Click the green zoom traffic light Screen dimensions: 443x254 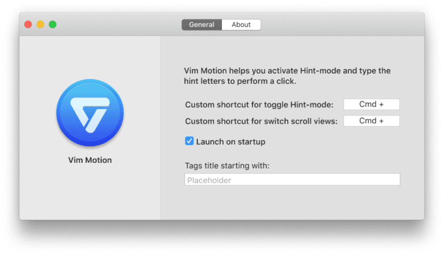click(52, 24)
